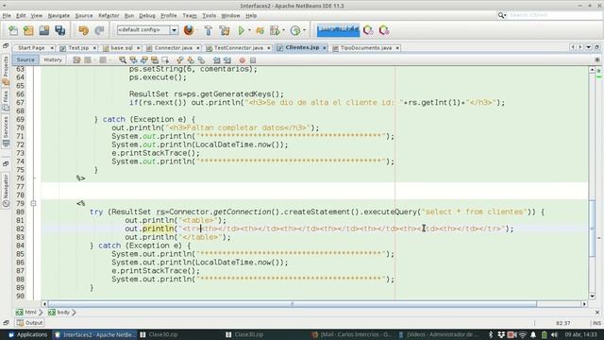
Task: Open the editor documents list dropdown
Action: tap(589, 47)
